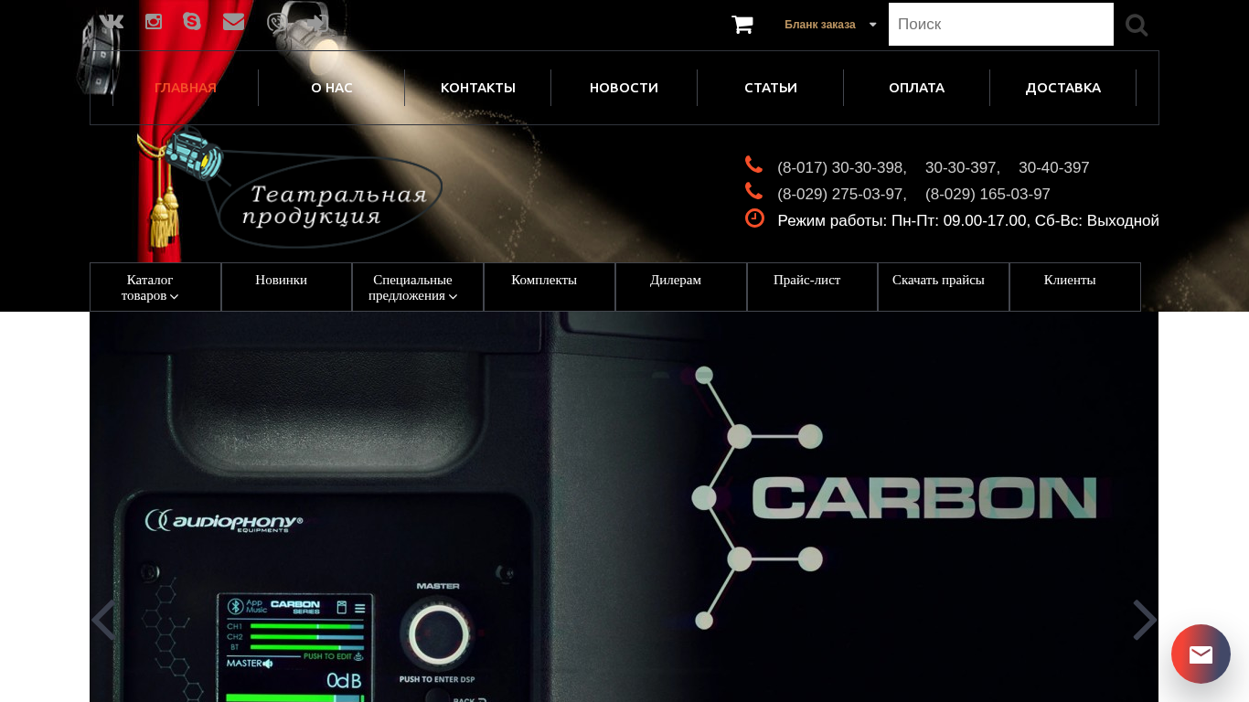Switch to the "Новинки" category tab

[286, 287]
